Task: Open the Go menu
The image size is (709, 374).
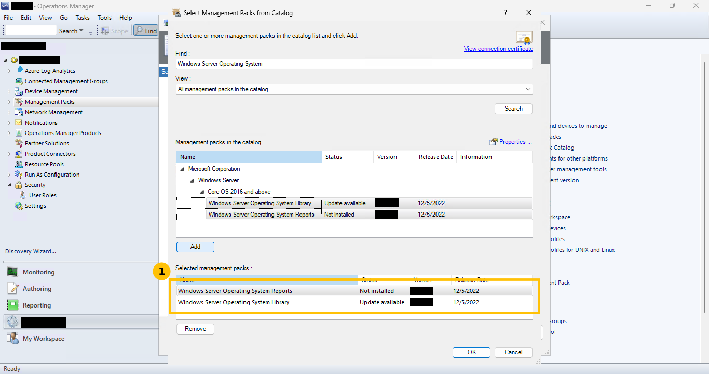Action: coord(64,18)
